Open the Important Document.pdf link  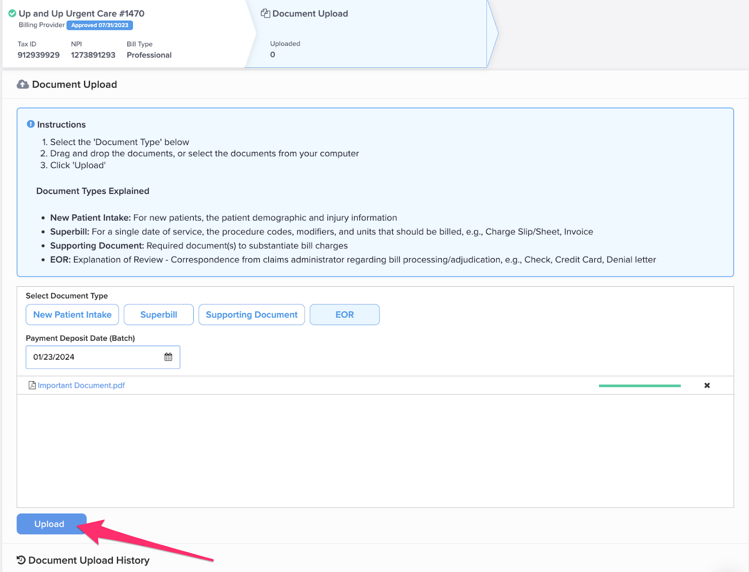click(81, 385)
